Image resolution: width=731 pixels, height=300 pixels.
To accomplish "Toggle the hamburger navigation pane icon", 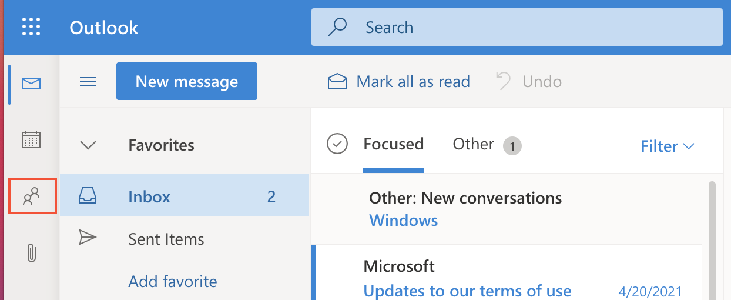I will click(x=88, y=82).
